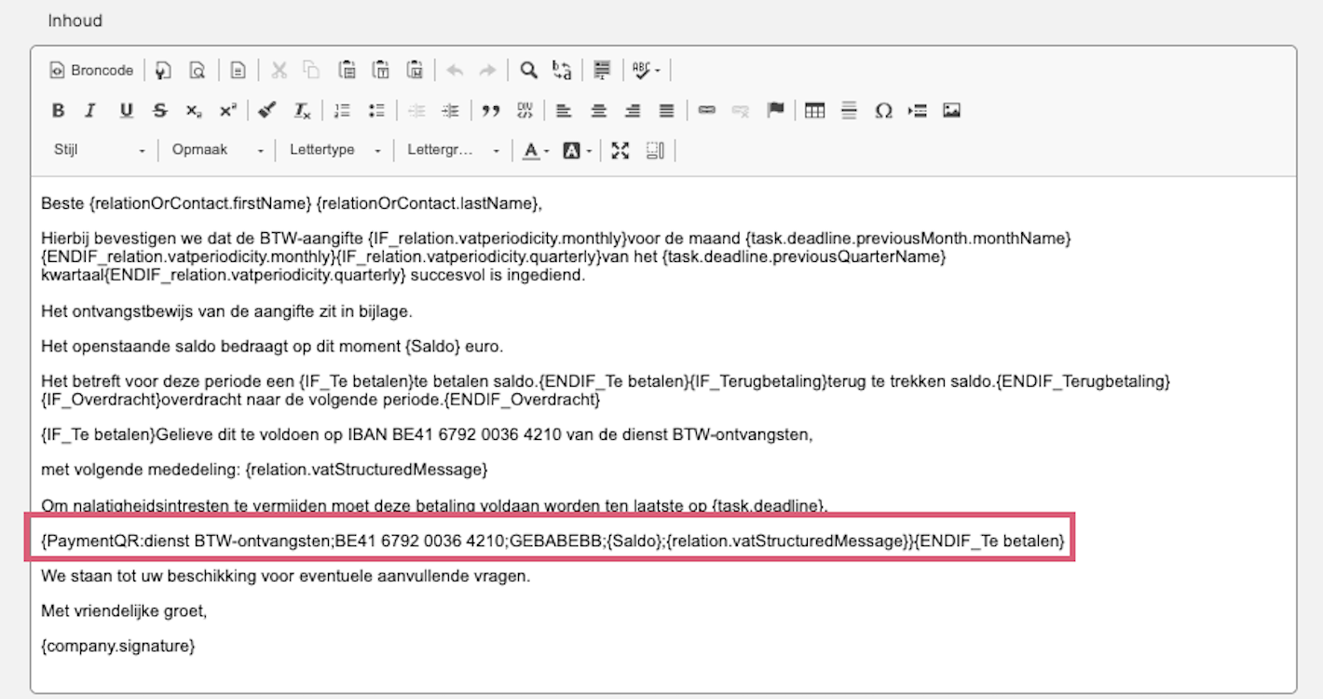Open the Opmaak format dropdown
Screen dimensions: 1323x699
point(218,150)
